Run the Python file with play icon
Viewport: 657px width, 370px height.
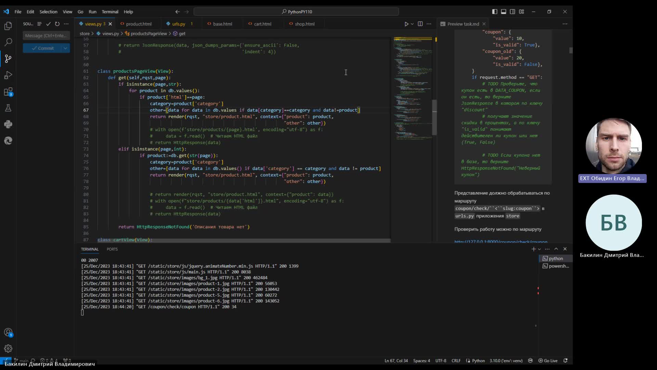pyautogui.click(x=406, y=24)
